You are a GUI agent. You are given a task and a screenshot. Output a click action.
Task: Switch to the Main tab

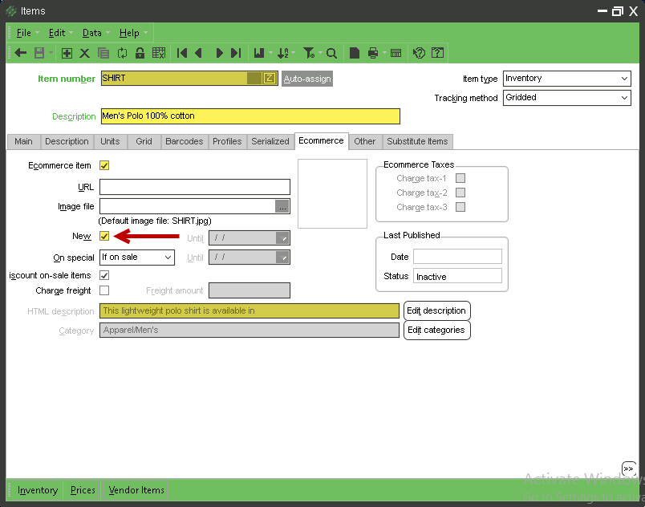23,141
